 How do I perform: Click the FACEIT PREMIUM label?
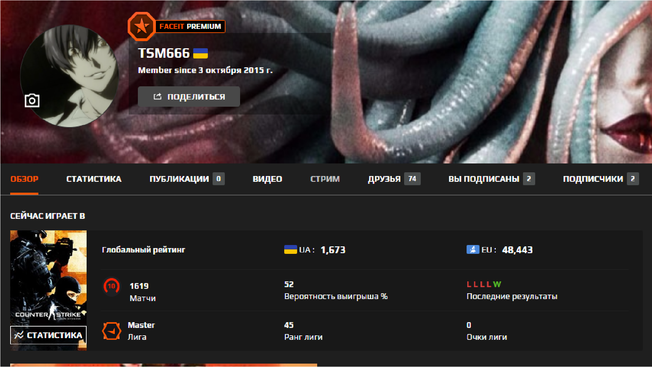tap(190, 27)
